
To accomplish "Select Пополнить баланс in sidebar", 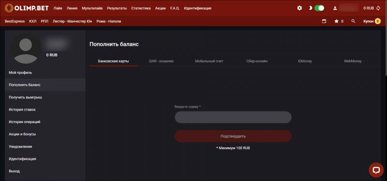I will (45, 85).
